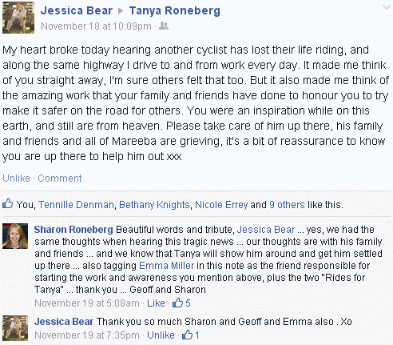Open Nicole Errey's profile
This screenshot has width=393, height=345.
221,205
